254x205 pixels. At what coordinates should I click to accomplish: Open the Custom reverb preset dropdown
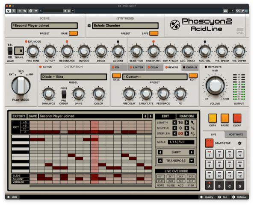[155, 77]
